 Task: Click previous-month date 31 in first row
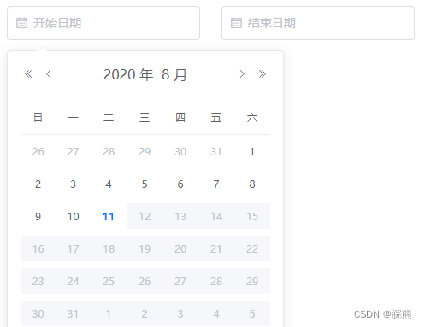coord(216,152)
